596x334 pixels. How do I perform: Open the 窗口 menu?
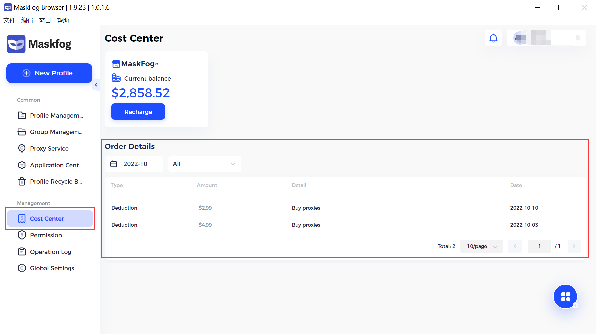tap(45, 21)
